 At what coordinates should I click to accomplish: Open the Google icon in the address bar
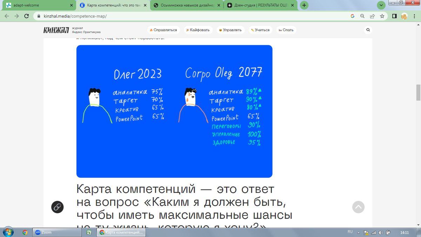click(x=353, y=16)
